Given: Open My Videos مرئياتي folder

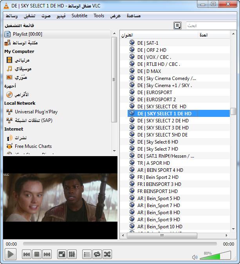Looking at the screenshot, I should pos(22,60).
